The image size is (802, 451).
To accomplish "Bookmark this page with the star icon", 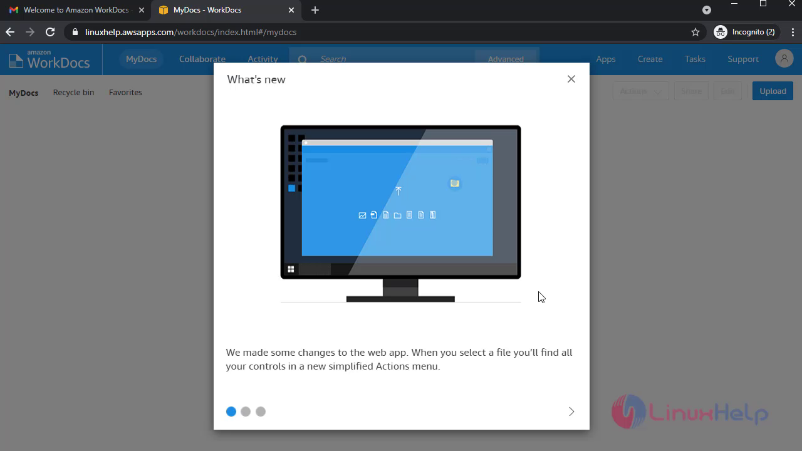I will pyautogui.click(x=695, y=32).
